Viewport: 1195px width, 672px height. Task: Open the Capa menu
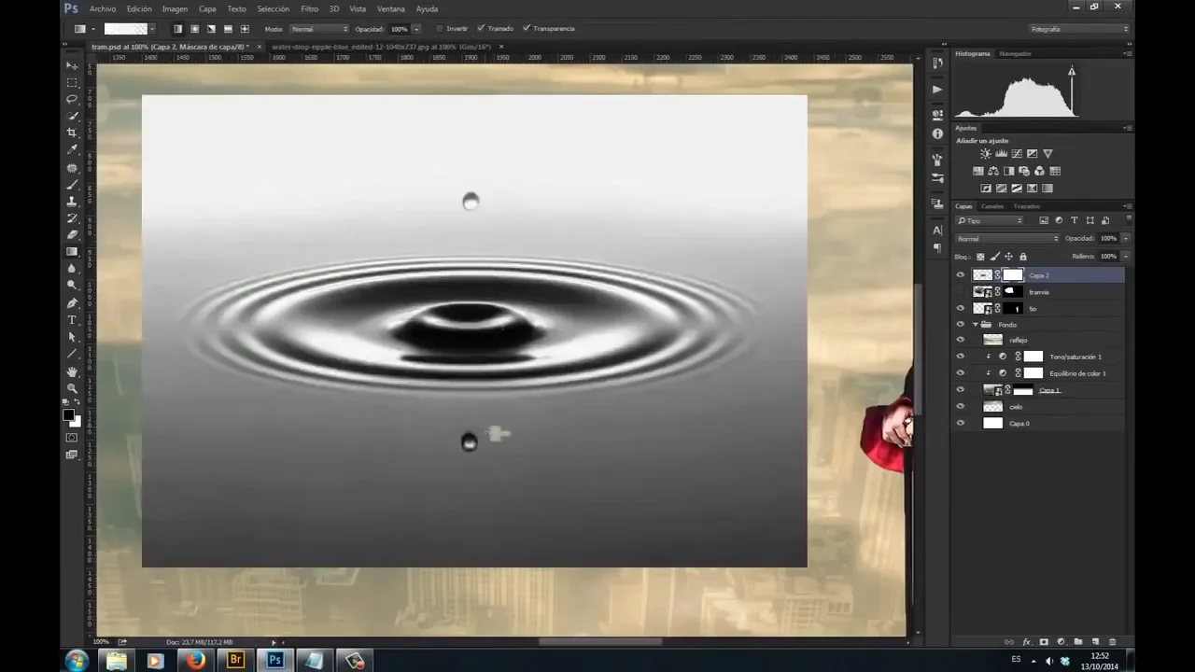click(207, 8)
